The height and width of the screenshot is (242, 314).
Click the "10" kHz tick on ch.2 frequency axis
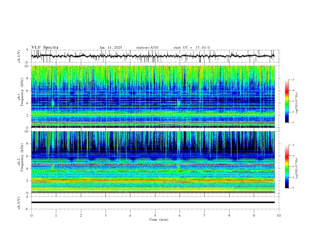point(28,131)
